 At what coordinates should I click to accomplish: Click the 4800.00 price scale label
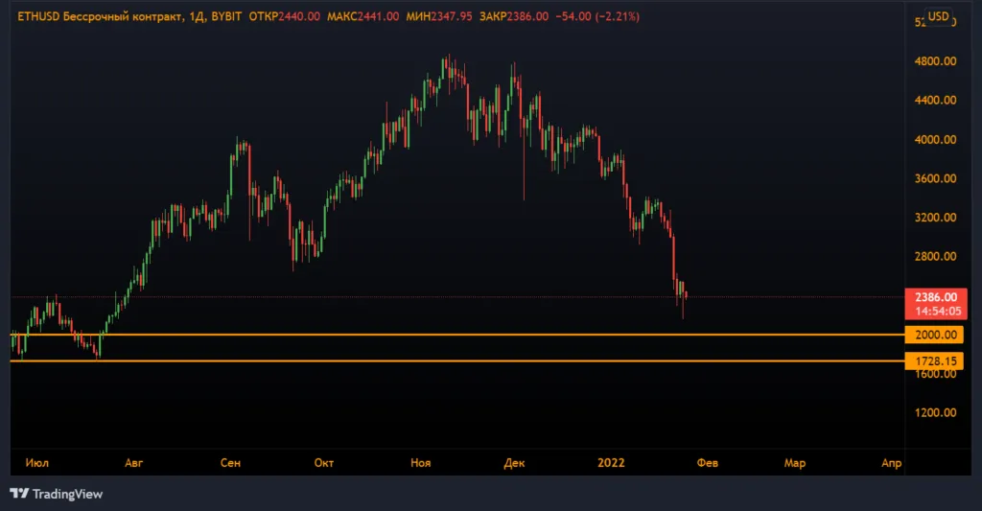(935, 61)
